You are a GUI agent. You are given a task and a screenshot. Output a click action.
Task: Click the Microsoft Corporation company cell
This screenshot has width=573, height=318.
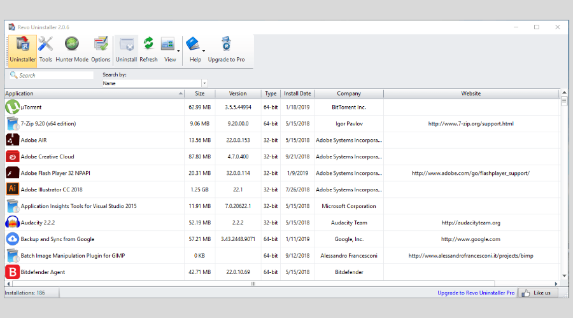point(349,206)
